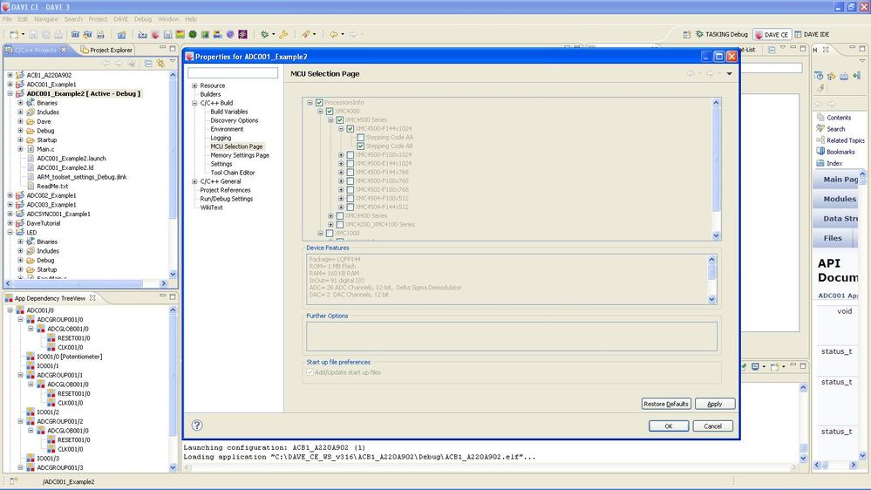
Task: Select Main.c file in project tree
Action: pos(45,149)
